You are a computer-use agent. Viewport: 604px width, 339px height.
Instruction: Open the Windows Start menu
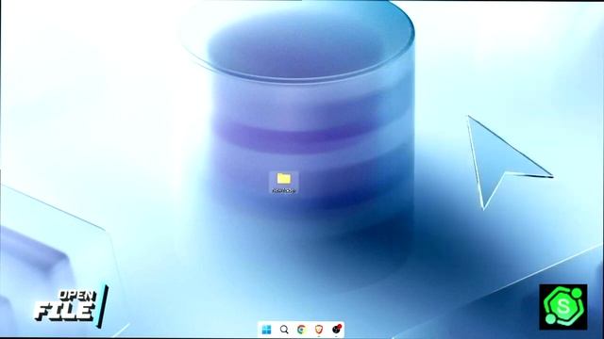click(266, 330)
